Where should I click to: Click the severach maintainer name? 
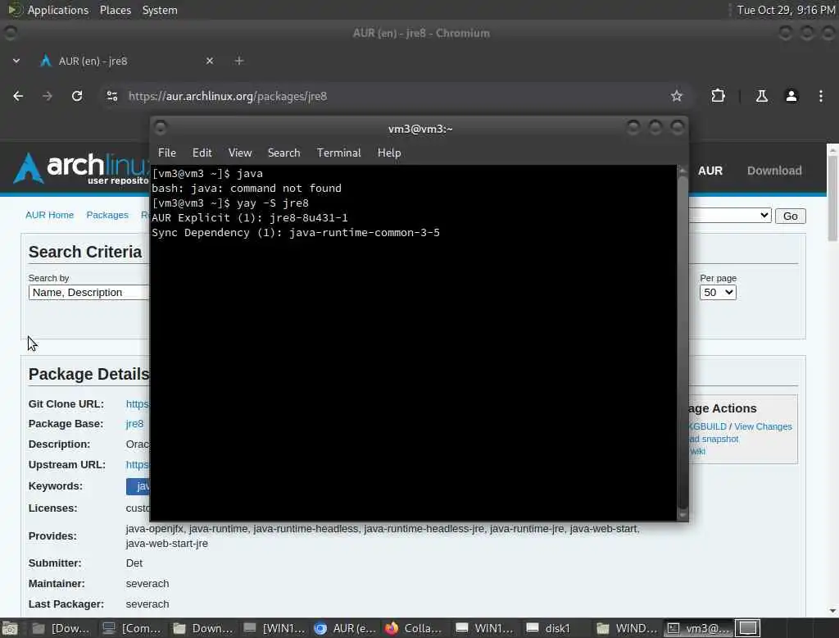(147, 583)
